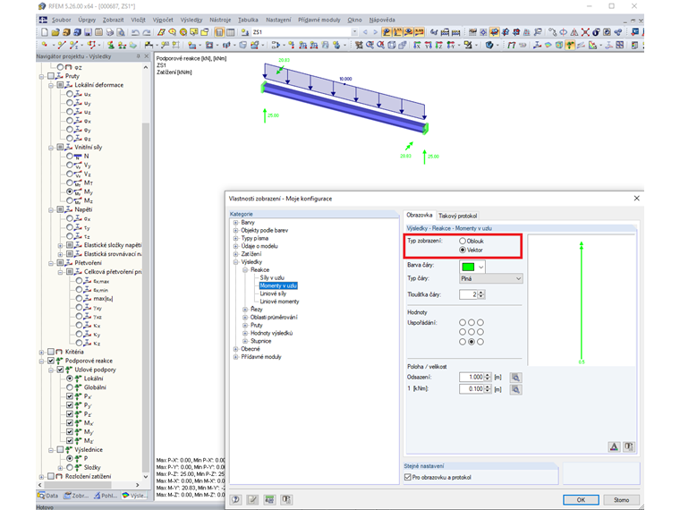Image resolution: width=680 pixels, height=510 pixels.
Task: Click the Open folder icon in toolbar
Action: [55, 32]
